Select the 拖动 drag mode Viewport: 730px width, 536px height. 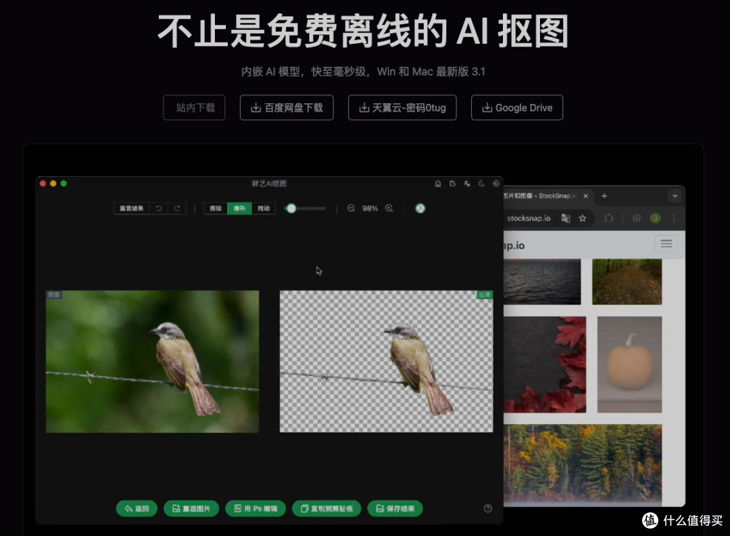264,209
